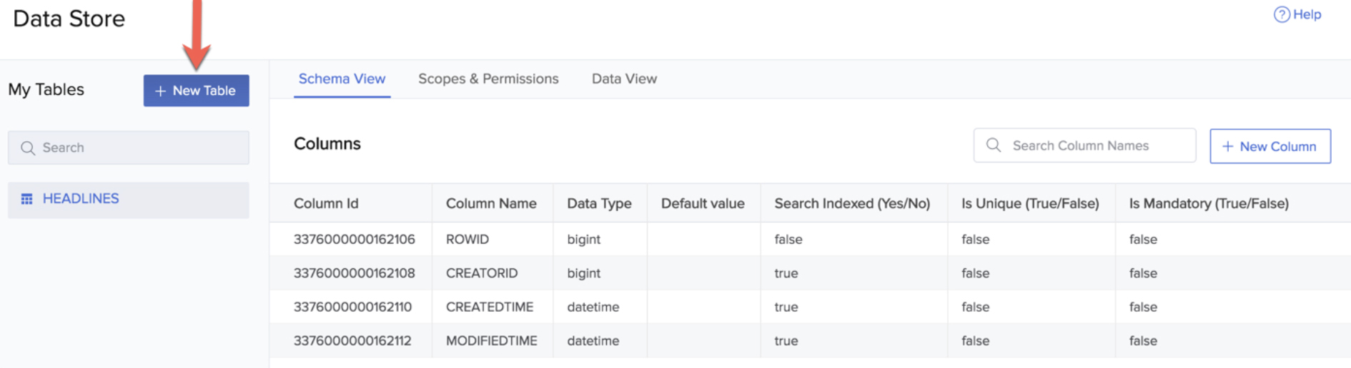Create a table with New Table button
Viewport: 1351px width, 368px height.
[197, 91]
